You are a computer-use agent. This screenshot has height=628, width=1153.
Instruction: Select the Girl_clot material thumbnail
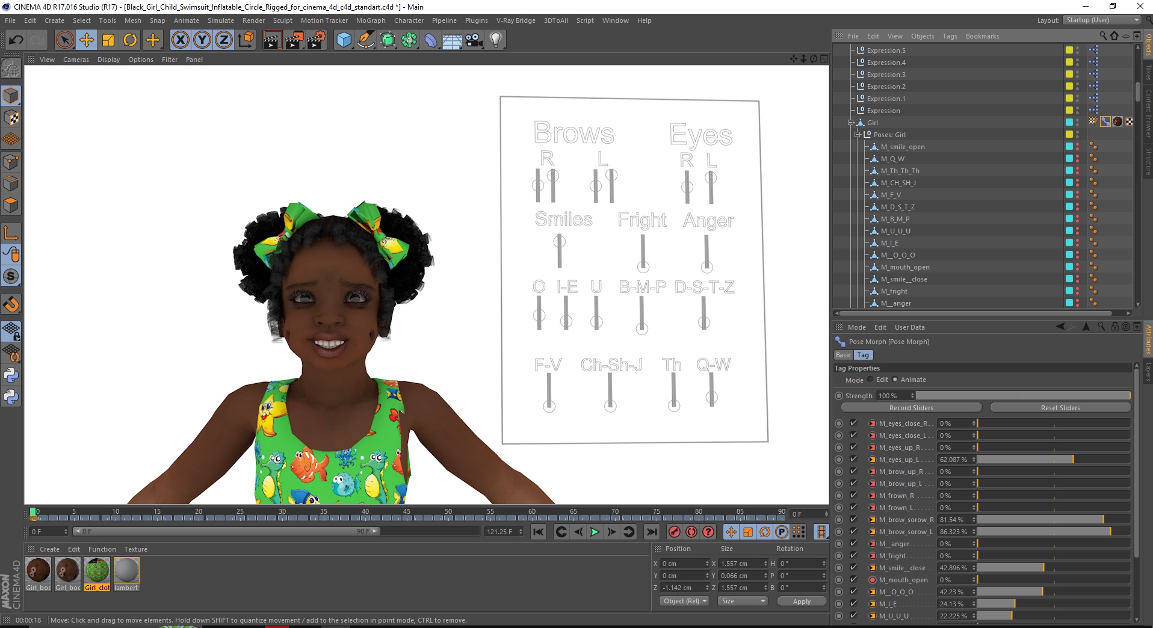tap(97, 574)
